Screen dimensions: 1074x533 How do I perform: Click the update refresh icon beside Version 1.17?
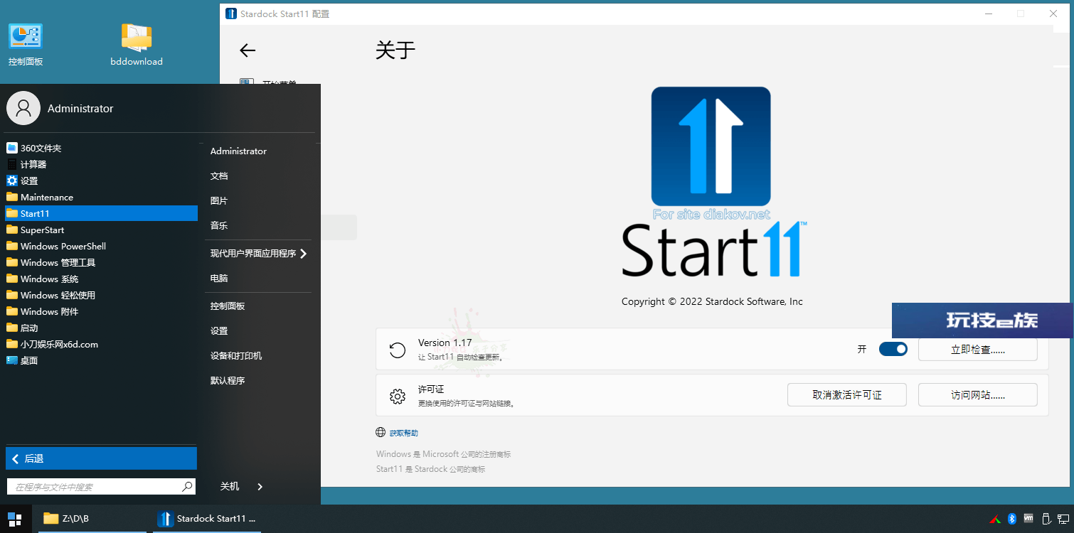pos(398,350)
